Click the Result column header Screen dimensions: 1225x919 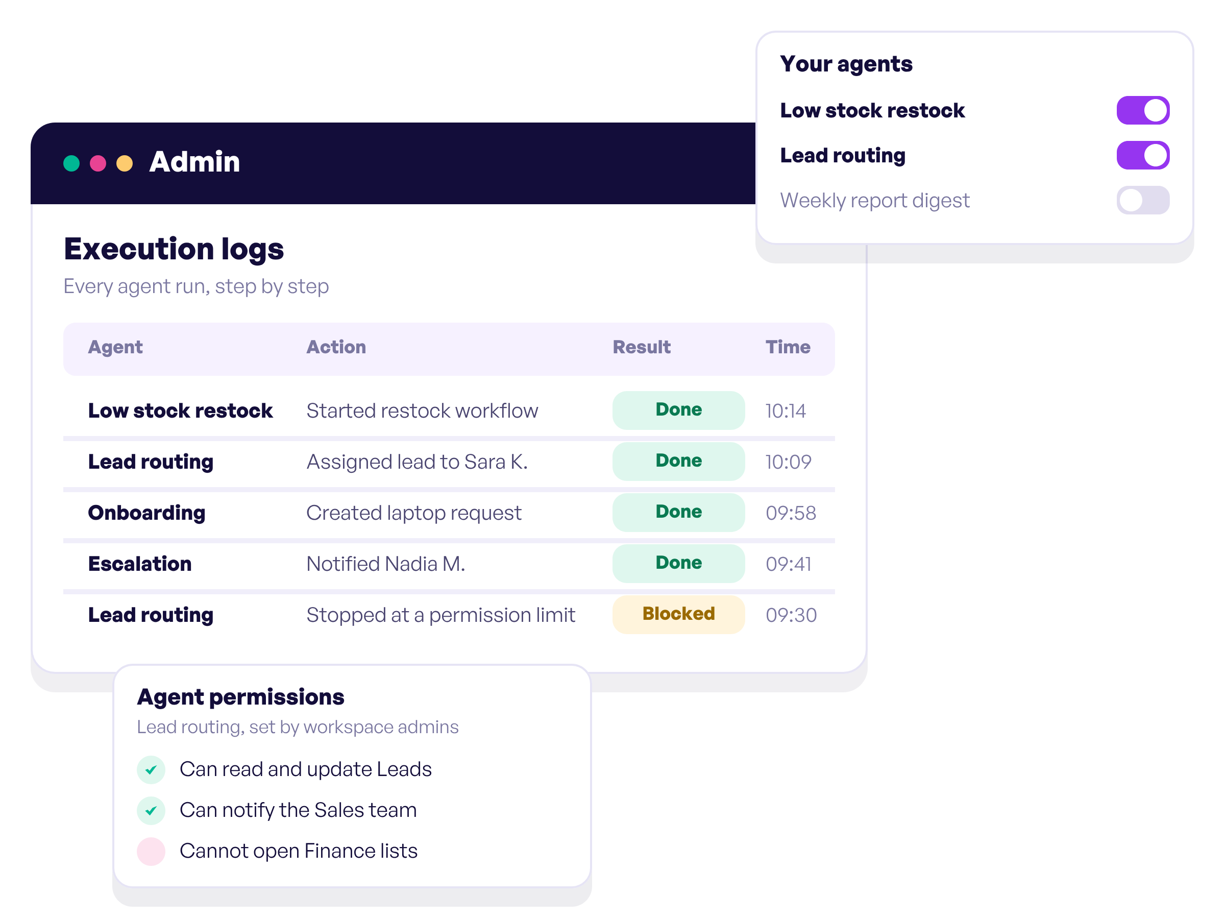pyautogui.click(x=641, y=347)
